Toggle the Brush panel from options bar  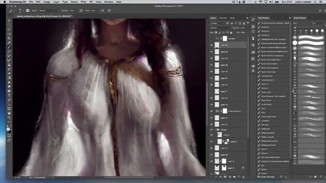(x=28, y=10)
